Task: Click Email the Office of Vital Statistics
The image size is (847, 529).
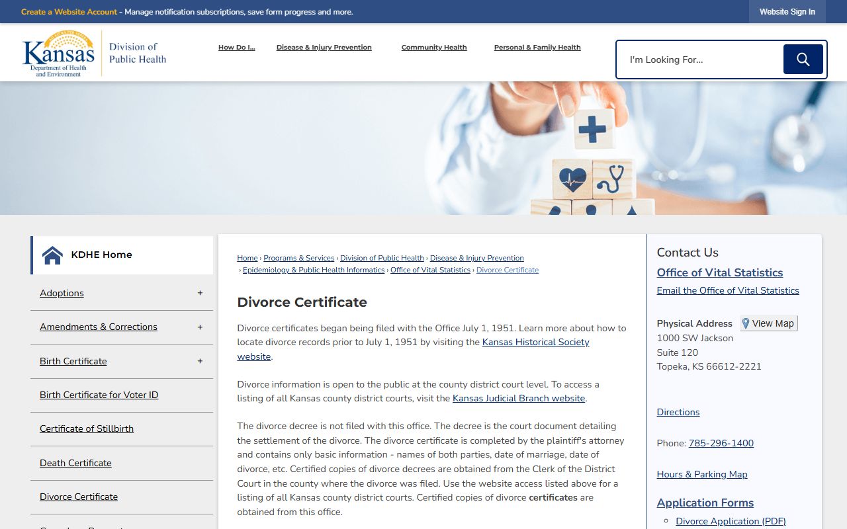Action: click(x=728, y=290)
